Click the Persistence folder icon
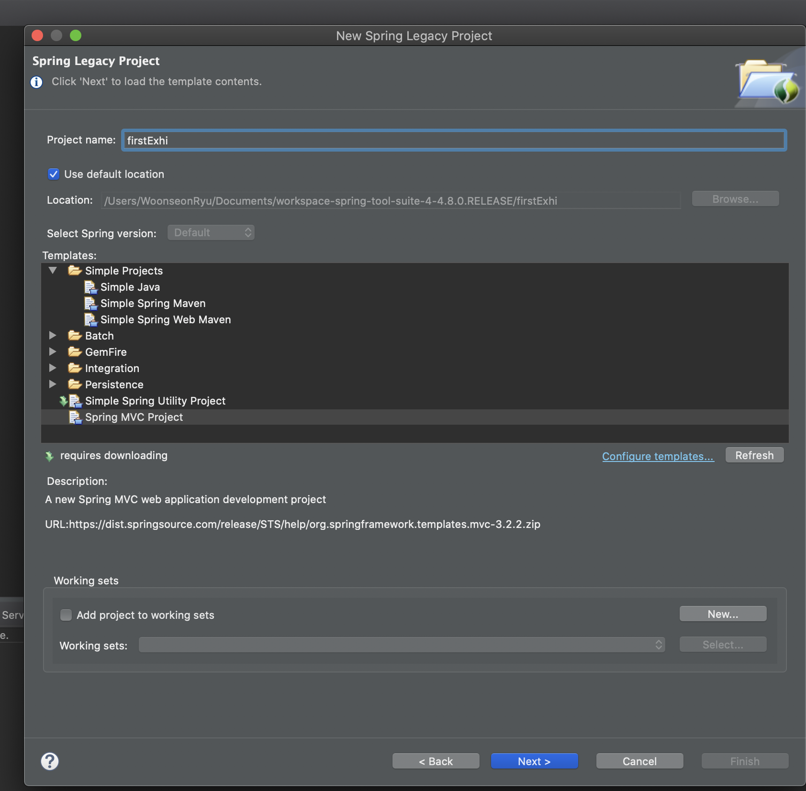Image resolution: width=806 pixels, height=791 pixels. (x=75, y=385)
